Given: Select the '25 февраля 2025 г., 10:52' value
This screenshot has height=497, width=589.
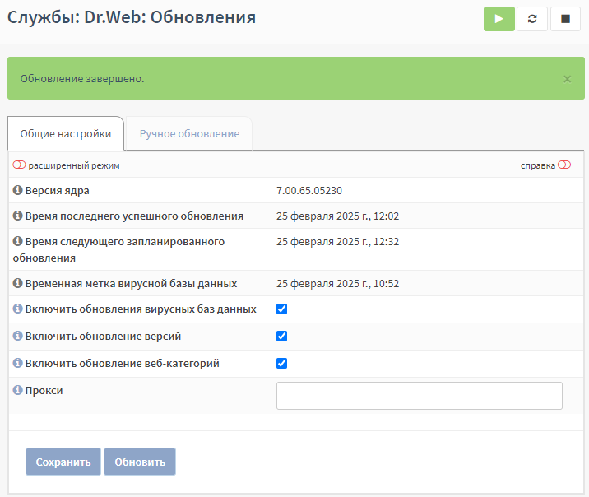Looking at the screenshot, I should pyautogui.click(x=338, y=284).
